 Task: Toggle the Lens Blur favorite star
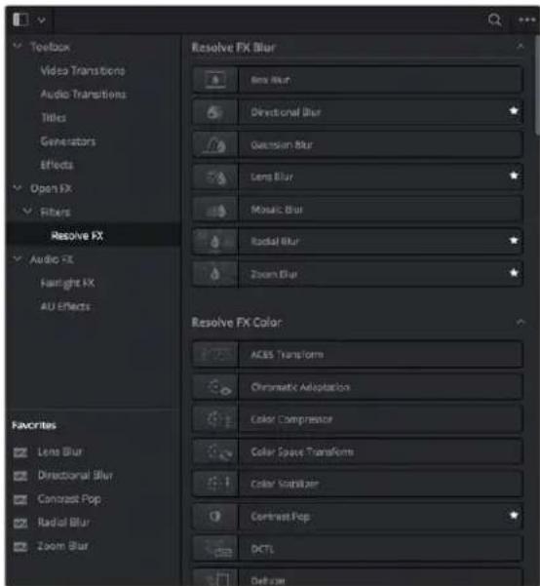[x=514, y=176]
